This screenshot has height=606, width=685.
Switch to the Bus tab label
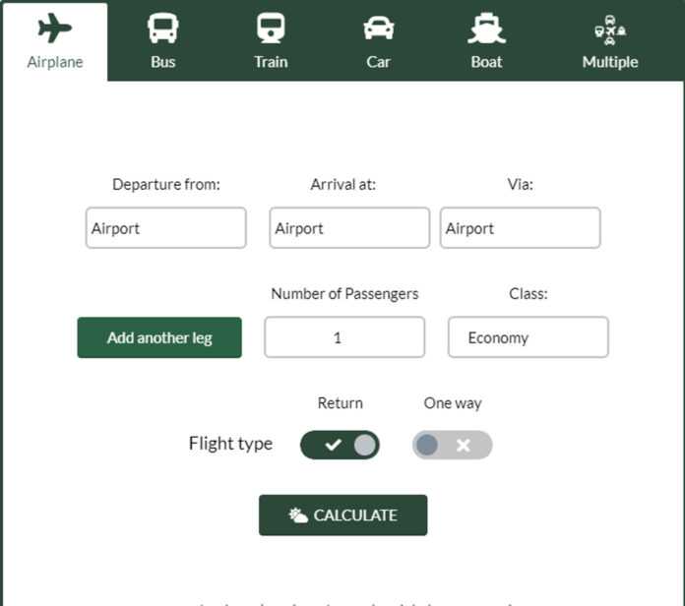click(163, 62)
